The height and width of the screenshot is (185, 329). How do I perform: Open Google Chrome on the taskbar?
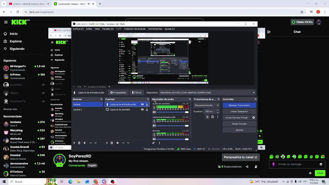coord(96,182)
